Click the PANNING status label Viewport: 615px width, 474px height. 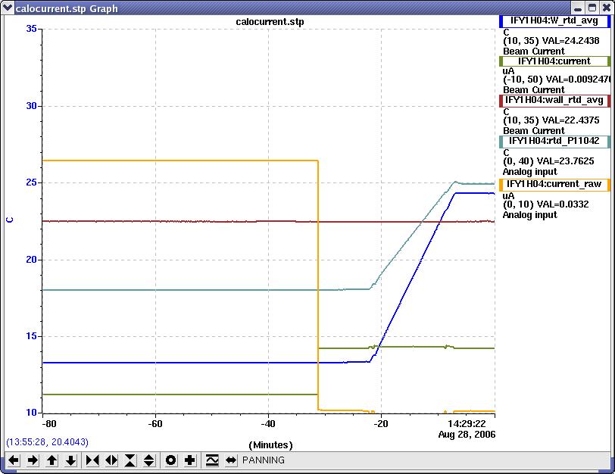click(x=263, y=460)
